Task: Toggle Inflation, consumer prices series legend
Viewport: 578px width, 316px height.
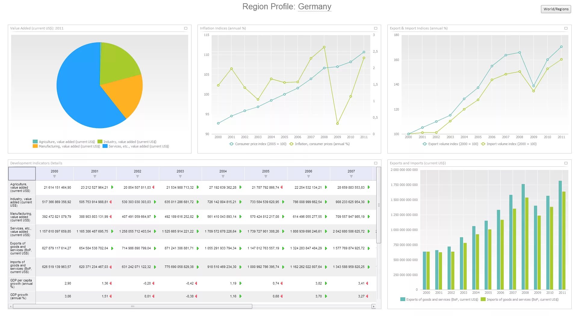Action: (x=319, y=144)
